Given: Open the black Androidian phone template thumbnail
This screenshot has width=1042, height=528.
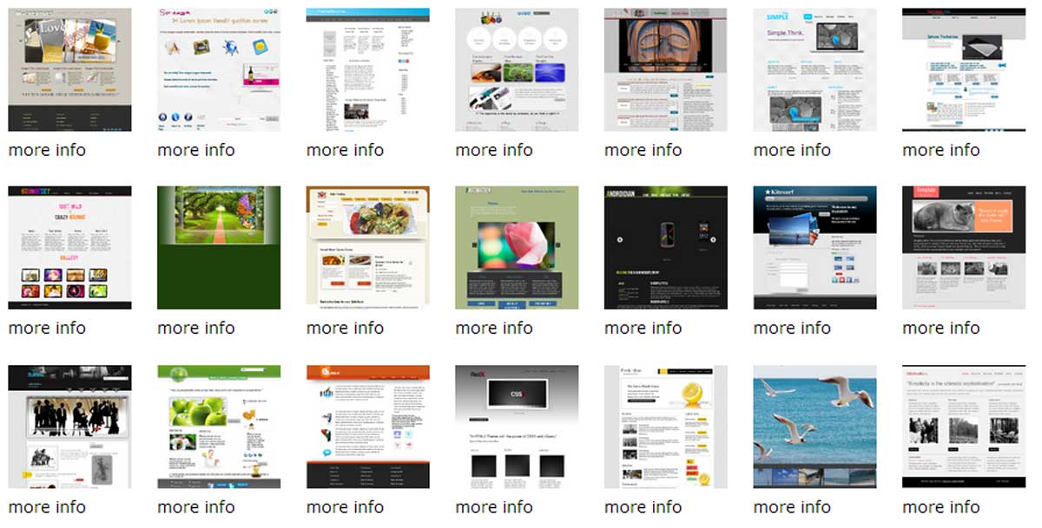Looking at the screenshot, I should click(x=666, y=248).
